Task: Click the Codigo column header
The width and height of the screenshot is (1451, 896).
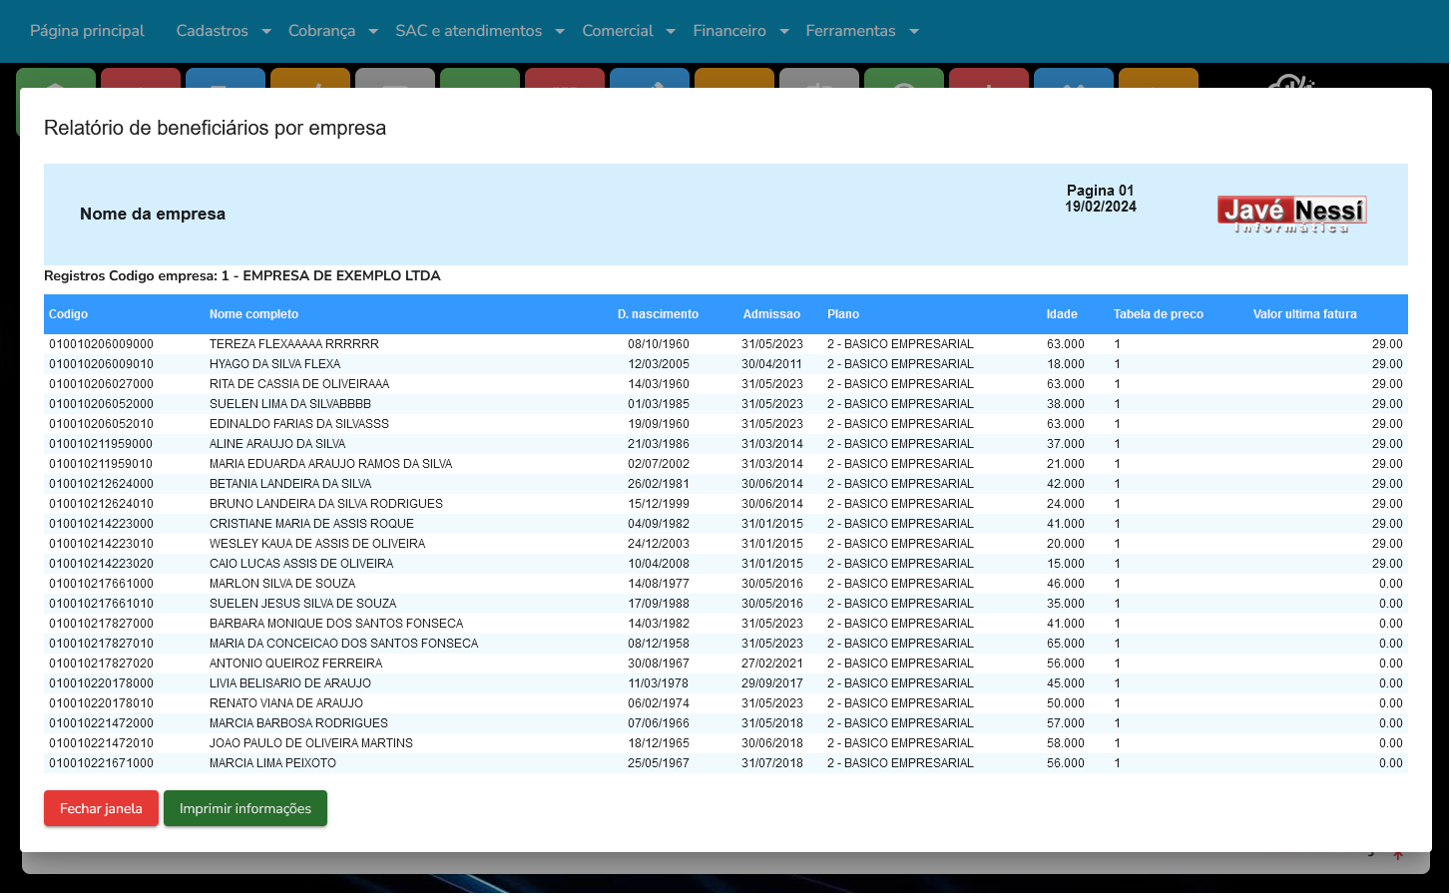Action: click(68, 314)
